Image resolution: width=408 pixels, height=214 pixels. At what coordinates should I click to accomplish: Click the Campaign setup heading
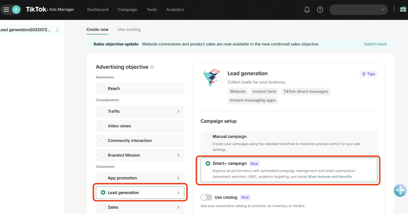click(x=219, y=121)
